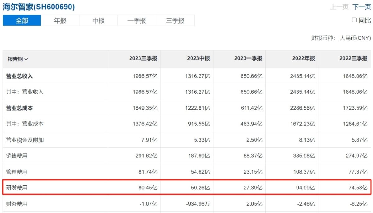The width and height of the screenshot is (373, 213).
Task: Go to 下一页 next page
Action: pyautogui.click(x=361, y=7)
